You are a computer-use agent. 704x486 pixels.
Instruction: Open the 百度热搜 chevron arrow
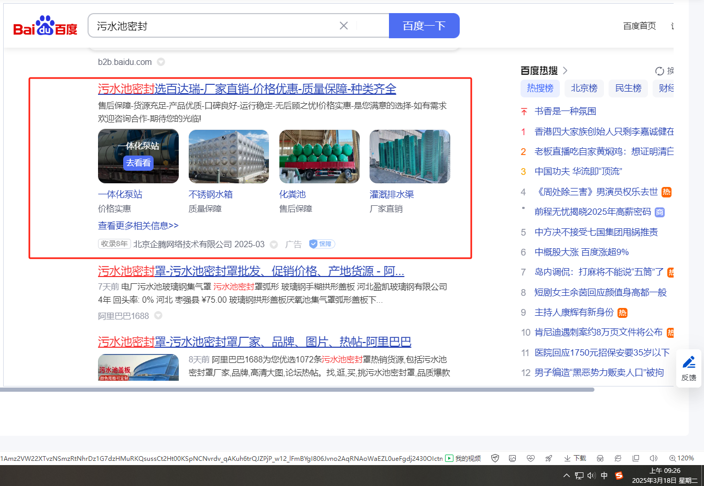(x=565, y=71)
